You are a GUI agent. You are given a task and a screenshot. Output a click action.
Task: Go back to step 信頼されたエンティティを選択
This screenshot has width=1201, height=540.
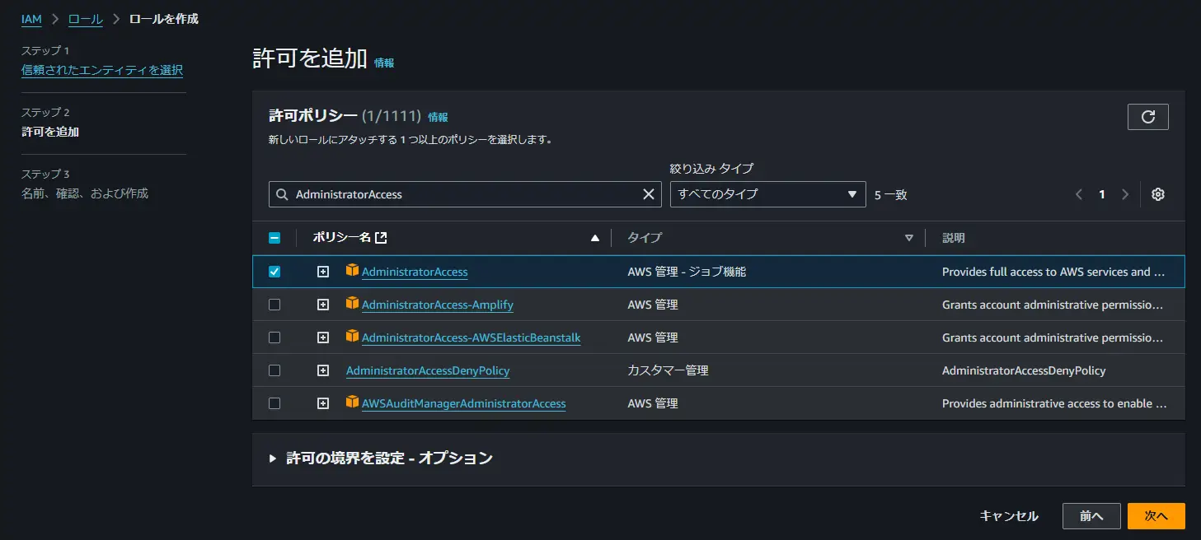102,70
